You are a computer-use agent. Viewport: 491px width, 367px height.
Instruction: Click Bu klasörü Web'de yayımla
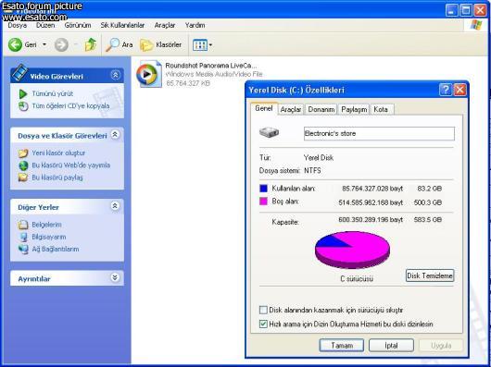pos(70,165)
